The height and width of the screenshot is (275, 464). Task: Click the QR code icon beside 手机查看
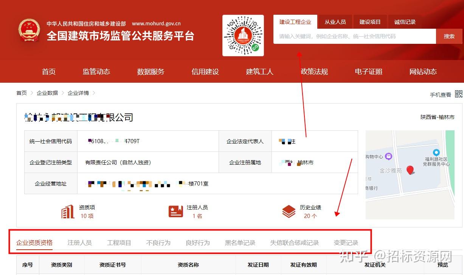click(458, 94)
